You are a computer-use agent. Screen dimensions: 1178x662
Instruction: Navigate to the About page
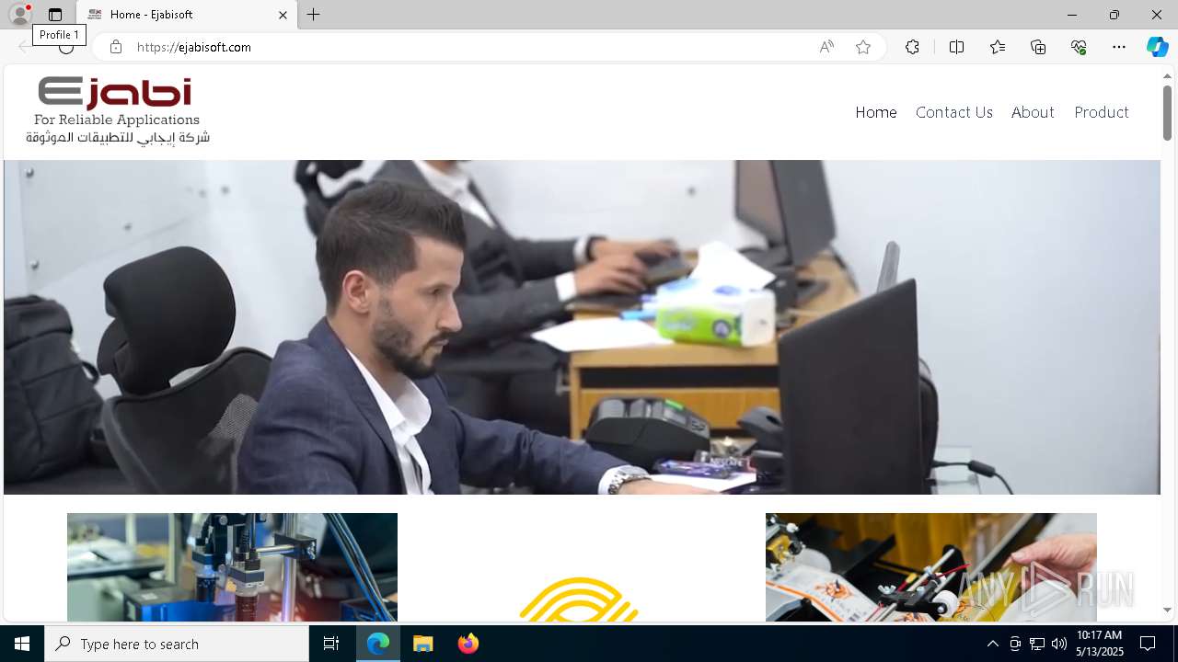click(1033, 112)
